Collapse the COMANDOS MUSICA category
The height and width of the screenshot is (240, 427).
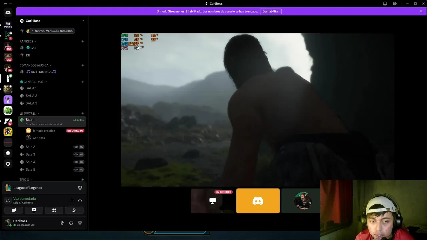tap(35, 65)
